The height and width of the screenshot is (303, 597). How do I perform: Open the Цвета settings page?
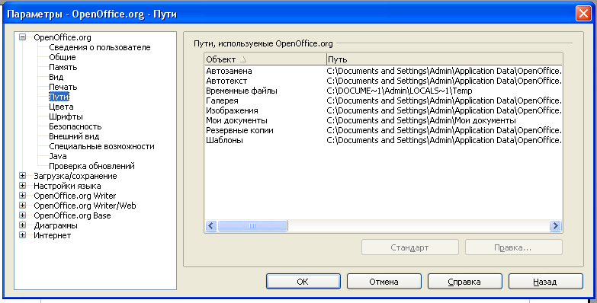tap(61, 107)
